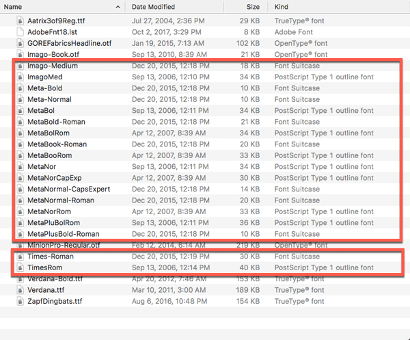Click the file name AdobeFnt18.lst
The height and width of the screenshot is (340, 410).
point(53,32)
